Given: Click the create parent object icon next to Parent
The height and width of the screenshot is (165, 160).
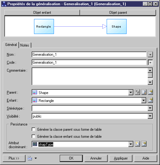Looking at the screenshot, I should [x=137, y=92].
